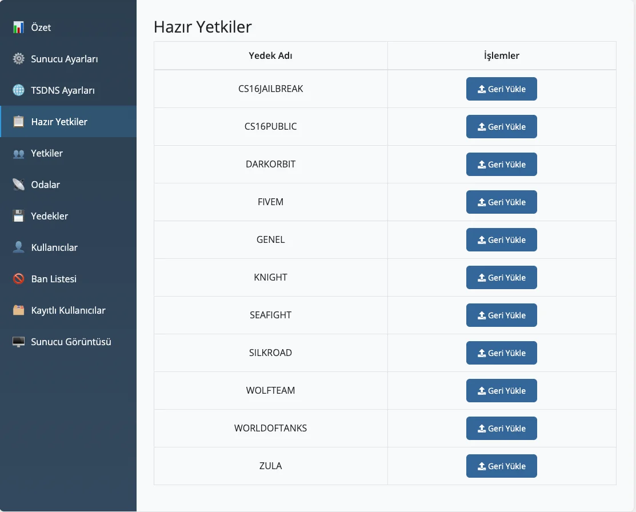Click the Sunucu Görüntüsü monitor icon

click(x=18, y=342)
